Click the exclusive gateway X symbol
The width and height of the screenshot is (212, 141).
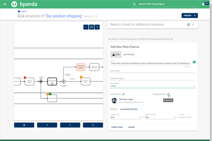click(63, 81)
